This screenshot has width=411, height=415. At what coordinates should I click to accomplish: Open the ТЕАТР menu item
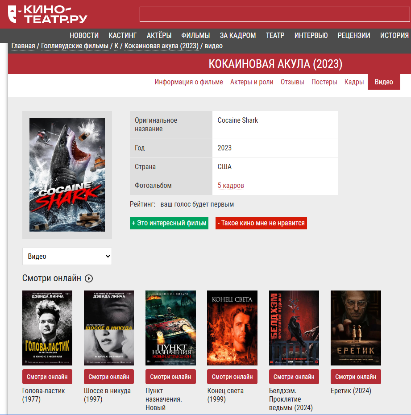point(275,35)
